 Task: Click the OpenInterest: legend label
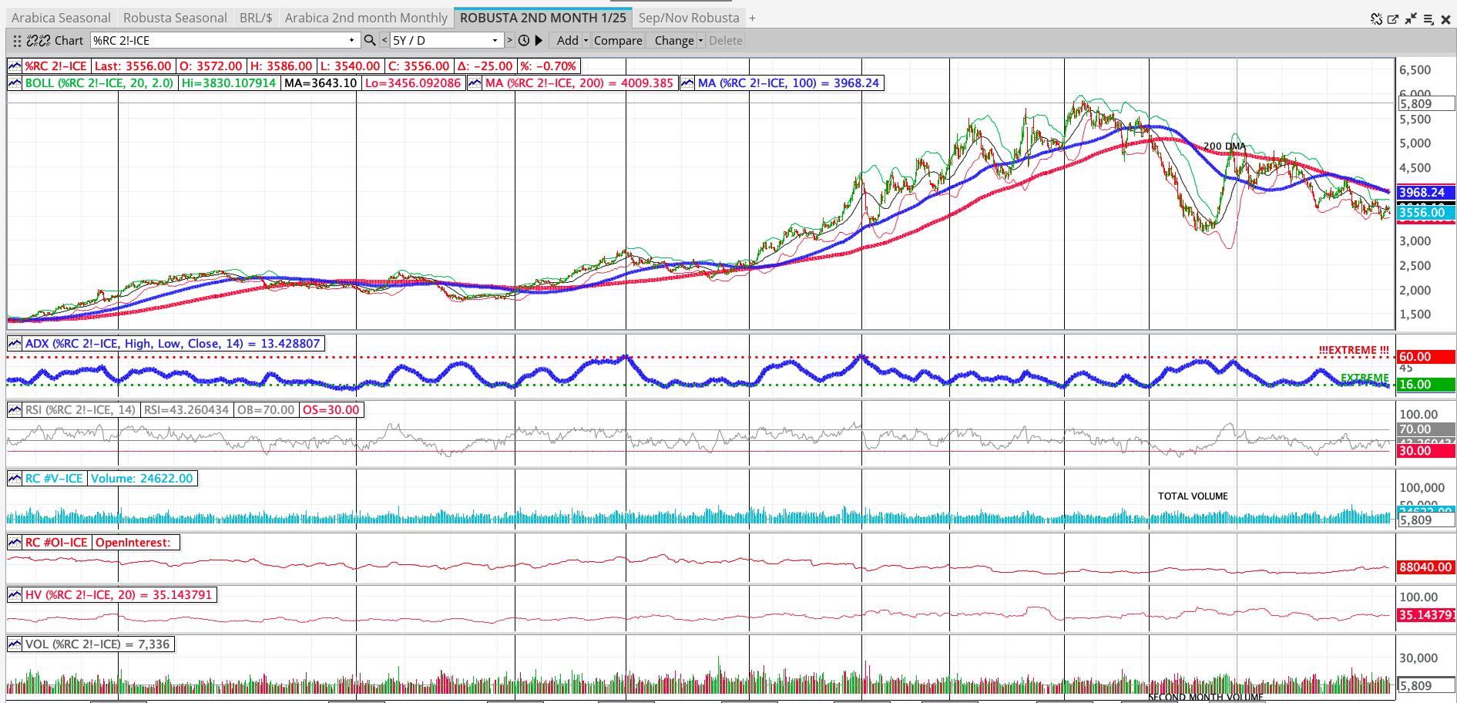(x=133, y=543)
